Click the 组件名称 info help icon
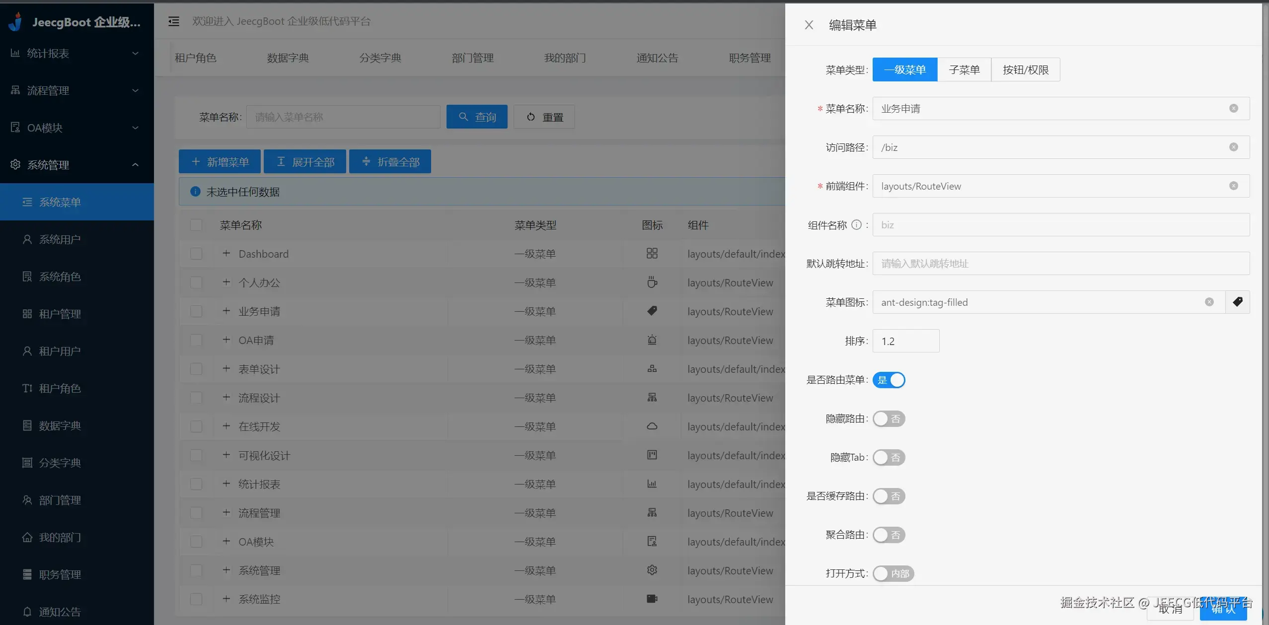1269x625 pixels. pyautogui.click(x=856, y=225)
